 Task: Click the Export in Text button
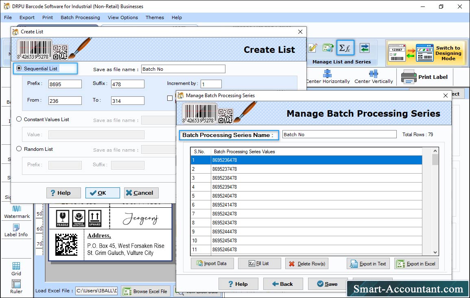(x=368, y=263)
